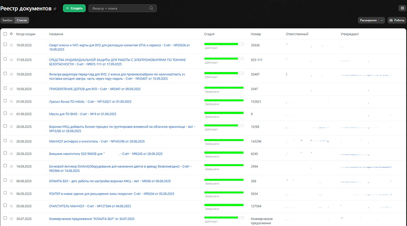The image size is (407, 226).
Task: Focus the Фильтр + поиск input field
Action: [119, 8]
